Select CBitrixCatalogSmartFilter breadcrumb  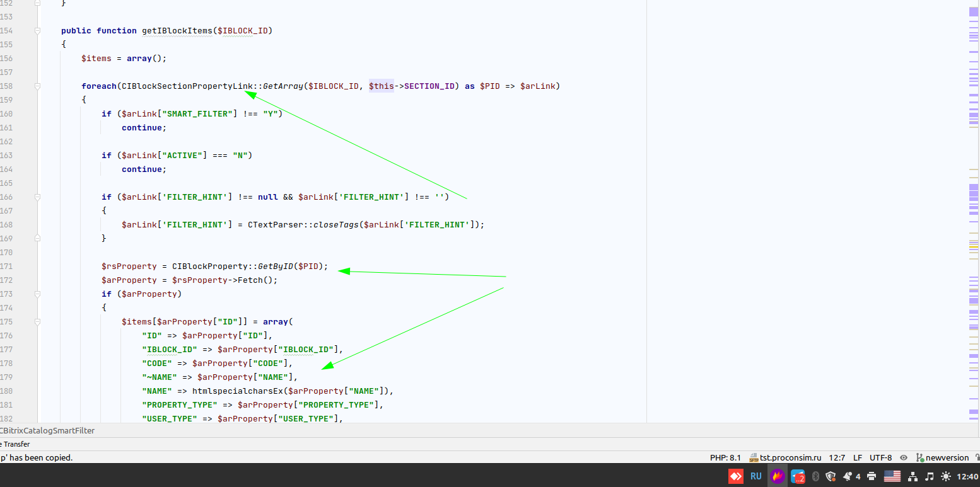[x=47, y=431]
